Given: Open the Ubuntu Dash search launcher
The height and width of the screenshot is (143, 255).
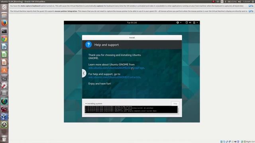Looking at the screenshot, I should 4,7.
